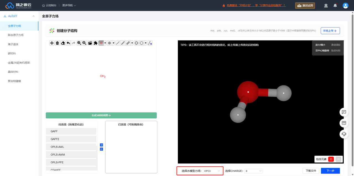Click the agent/contact icon in header
The image size is (354, 176).
click(x=326, y=5)
